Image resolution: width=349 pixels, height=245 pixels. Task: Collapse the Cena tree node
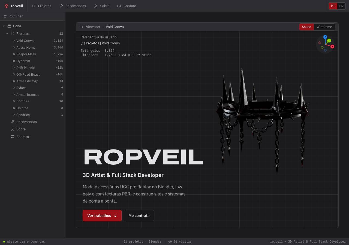[4, 26]
